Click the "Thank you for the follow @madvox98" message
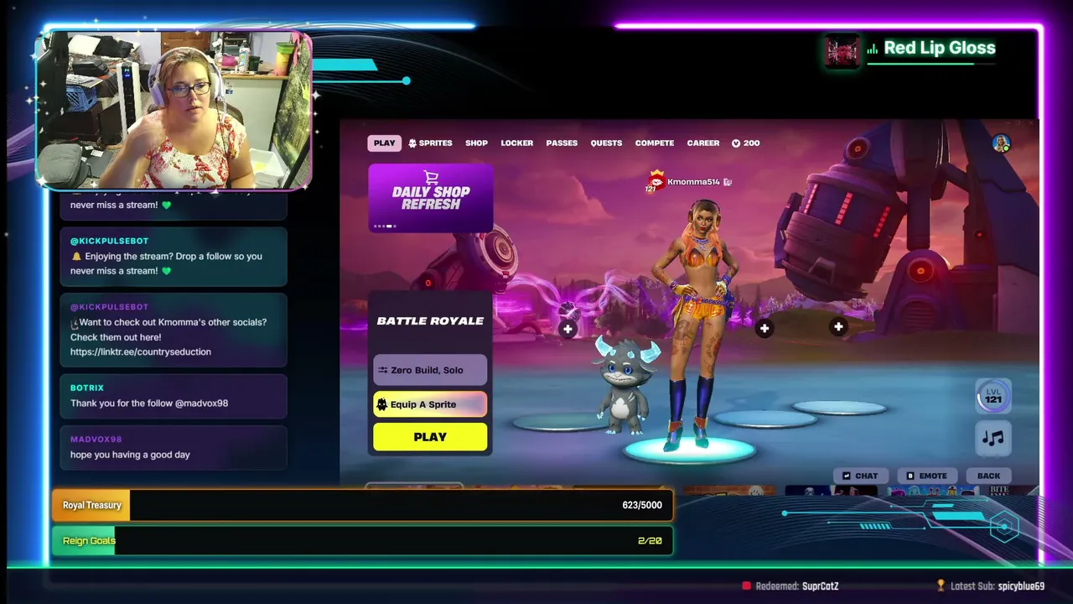Viewport: 1073px width, 604px height. pos(149,404)
